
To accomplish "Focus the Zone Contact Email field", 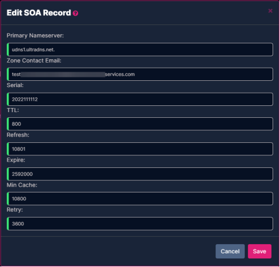I will coord(140,74).
